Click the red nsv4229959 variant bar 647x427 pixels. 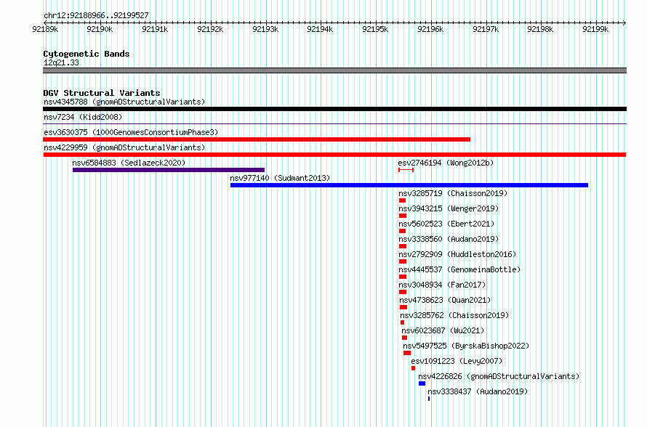pos(334,155)
